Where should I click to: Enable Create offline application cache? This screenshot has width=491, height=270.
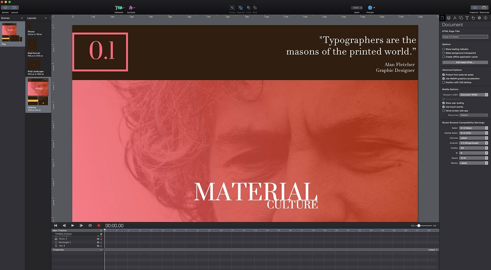(444, 57)
